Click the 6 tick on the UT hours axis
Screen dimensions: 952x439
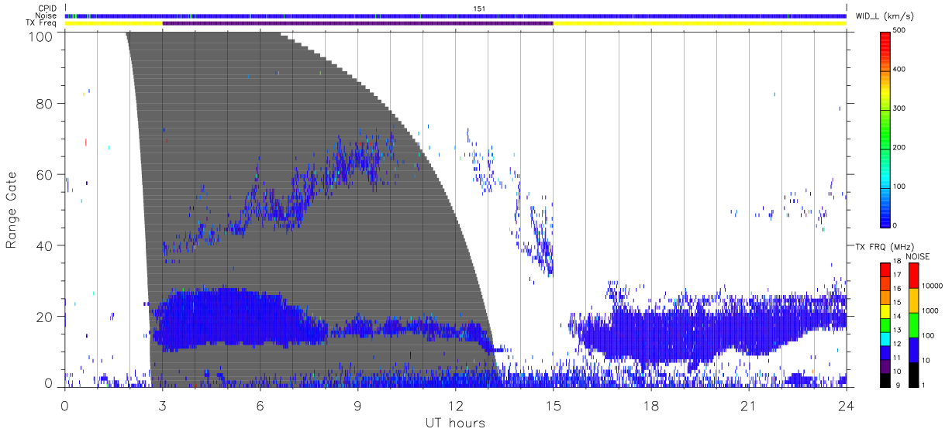click(x=260, y=406)
